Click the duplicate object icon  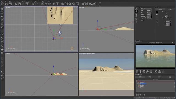27,4
